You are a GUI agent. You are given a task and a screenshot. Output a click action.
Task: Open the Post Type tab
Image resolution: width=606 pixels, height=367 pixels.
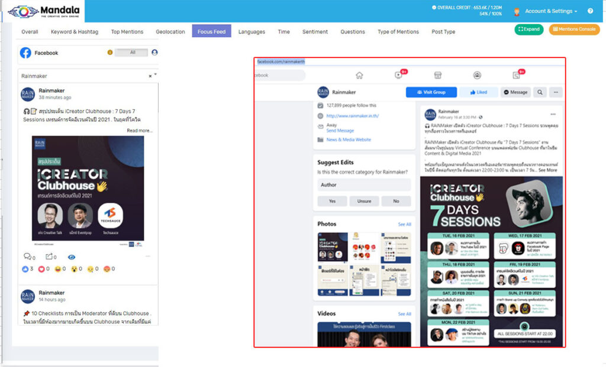(443, 32)
